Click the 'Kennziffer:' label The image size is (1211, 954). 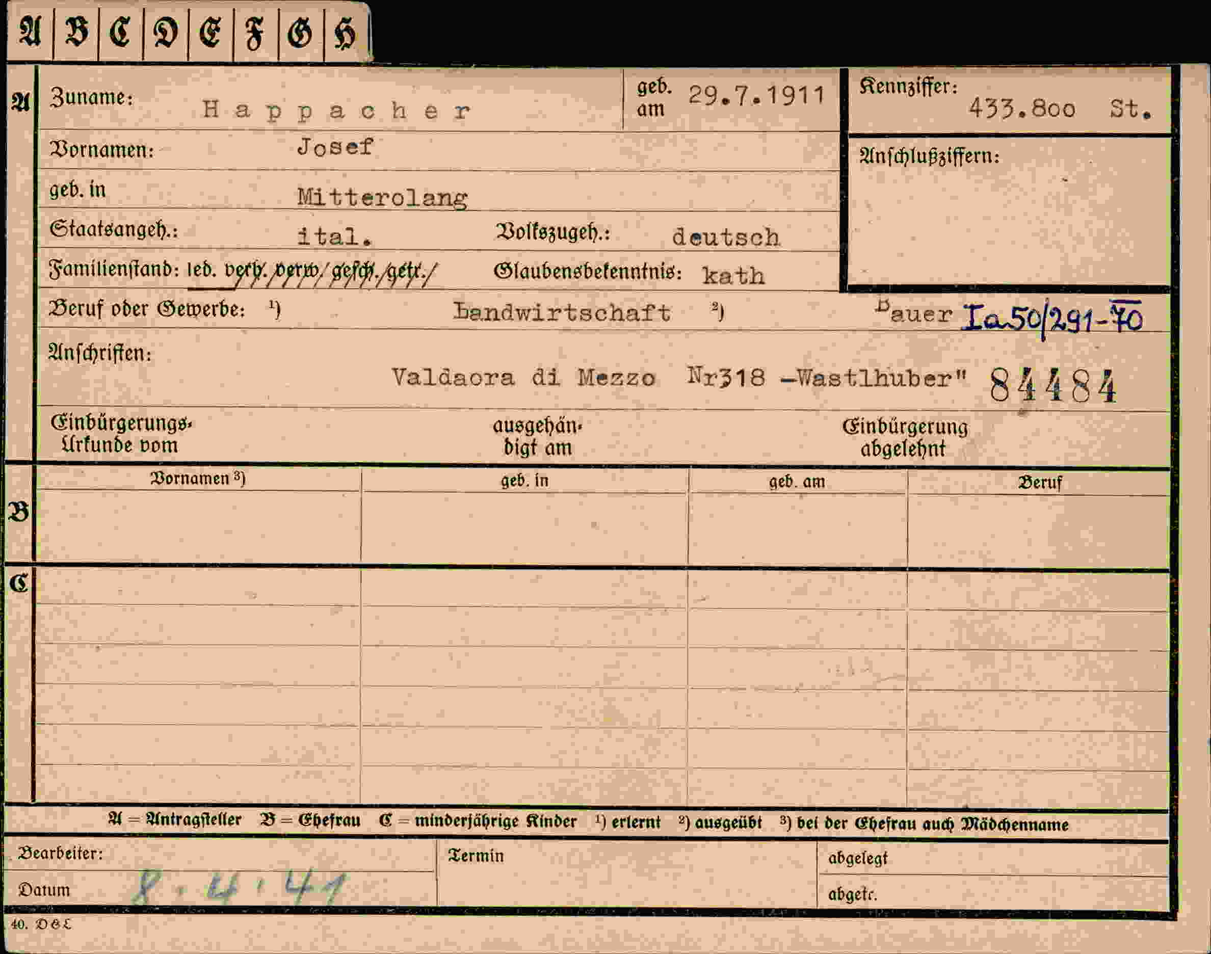coord(908,87)
